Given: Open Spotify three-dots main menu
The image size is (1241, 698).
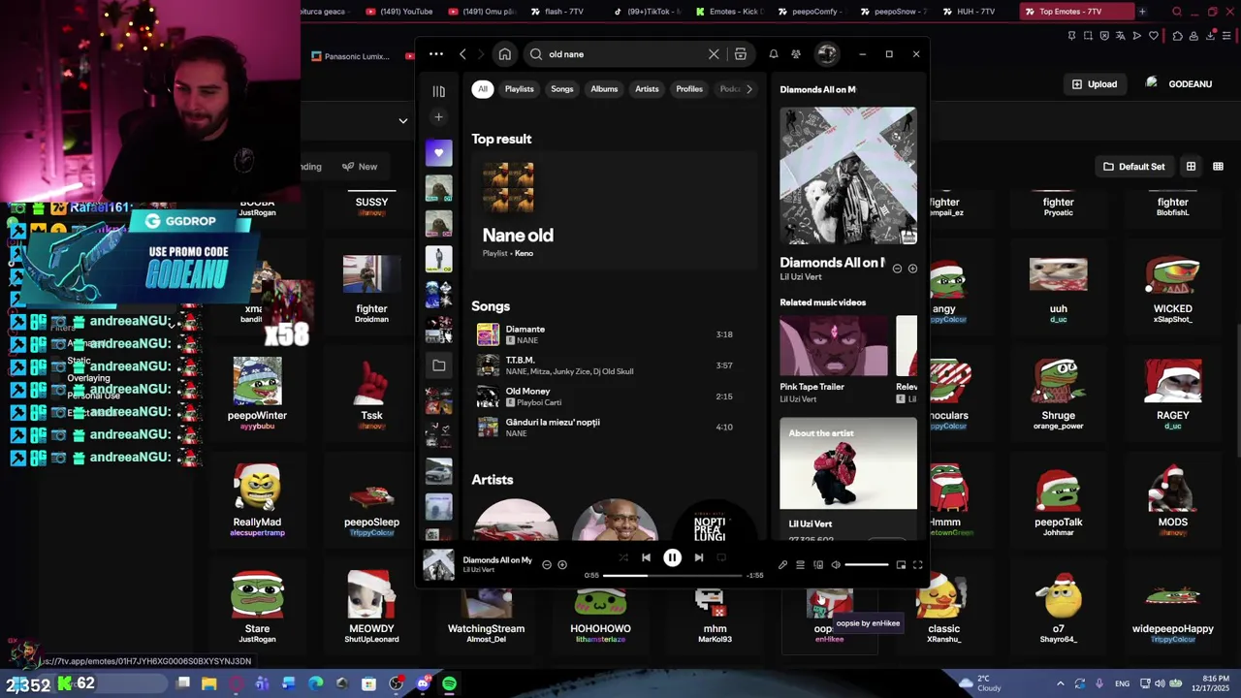Looking at the screenshot, I should (436, 54).
